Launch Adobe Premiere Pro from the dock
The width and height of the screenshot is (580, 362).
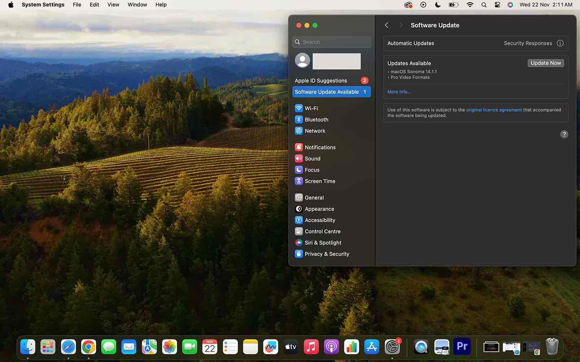(x=462, y=346)
